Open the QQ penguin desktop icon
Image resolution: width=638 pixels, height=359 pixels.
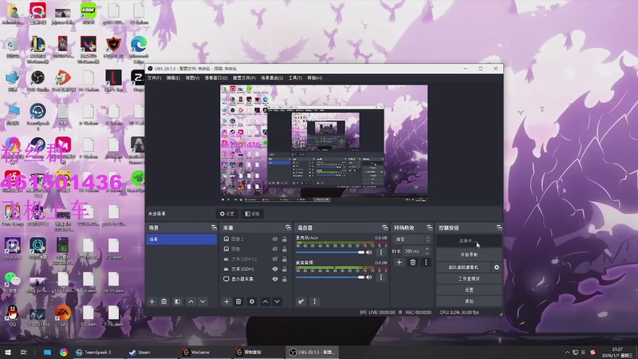13,315
